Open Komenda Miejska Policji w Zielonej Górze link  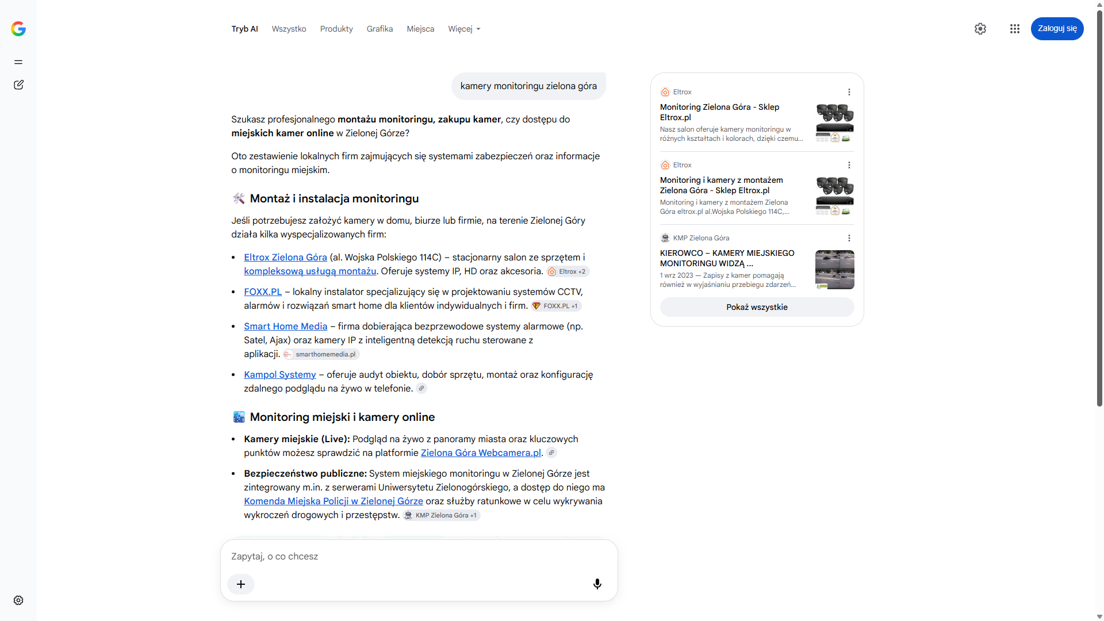pos(333,501)
